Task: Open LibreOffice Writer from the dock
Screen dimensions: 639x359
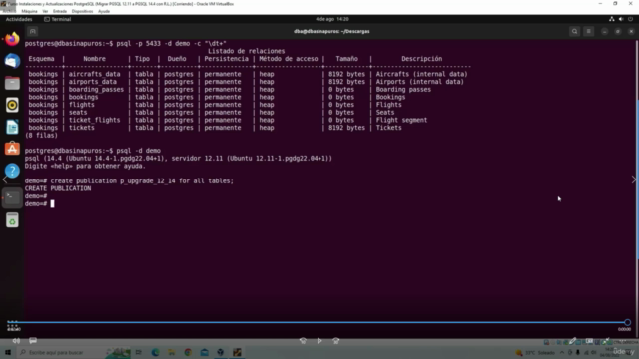Action: coord(12,127)
